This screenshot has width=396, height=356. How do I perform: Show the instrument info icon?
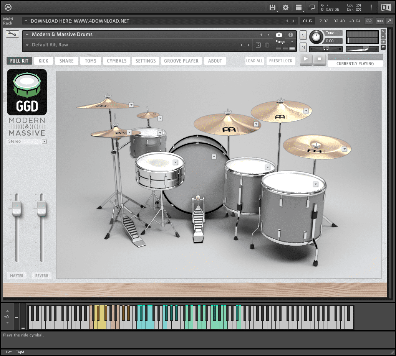(291, 35)
